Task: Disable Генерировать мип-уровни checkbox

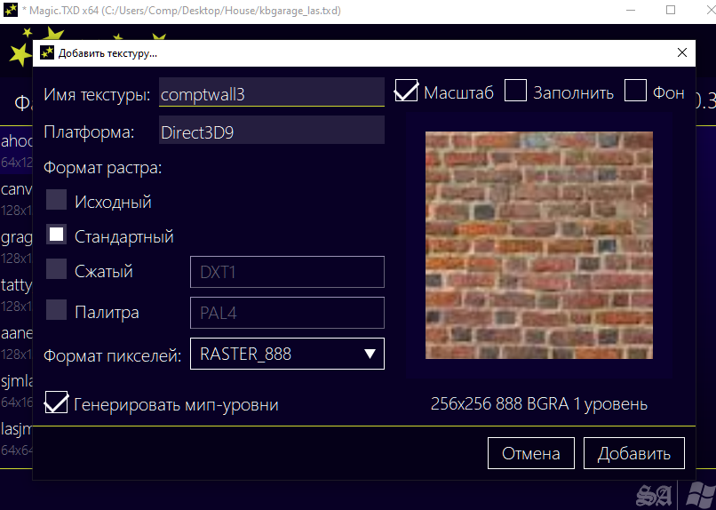Action: [x=57, y=403]
